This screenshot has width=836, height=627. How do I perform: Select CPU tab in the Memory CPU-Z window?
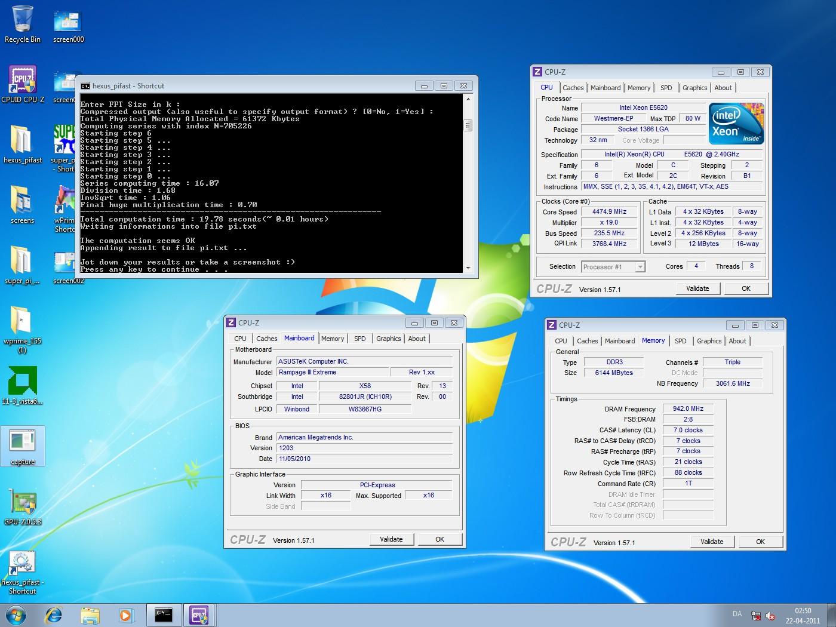[561, 341]
